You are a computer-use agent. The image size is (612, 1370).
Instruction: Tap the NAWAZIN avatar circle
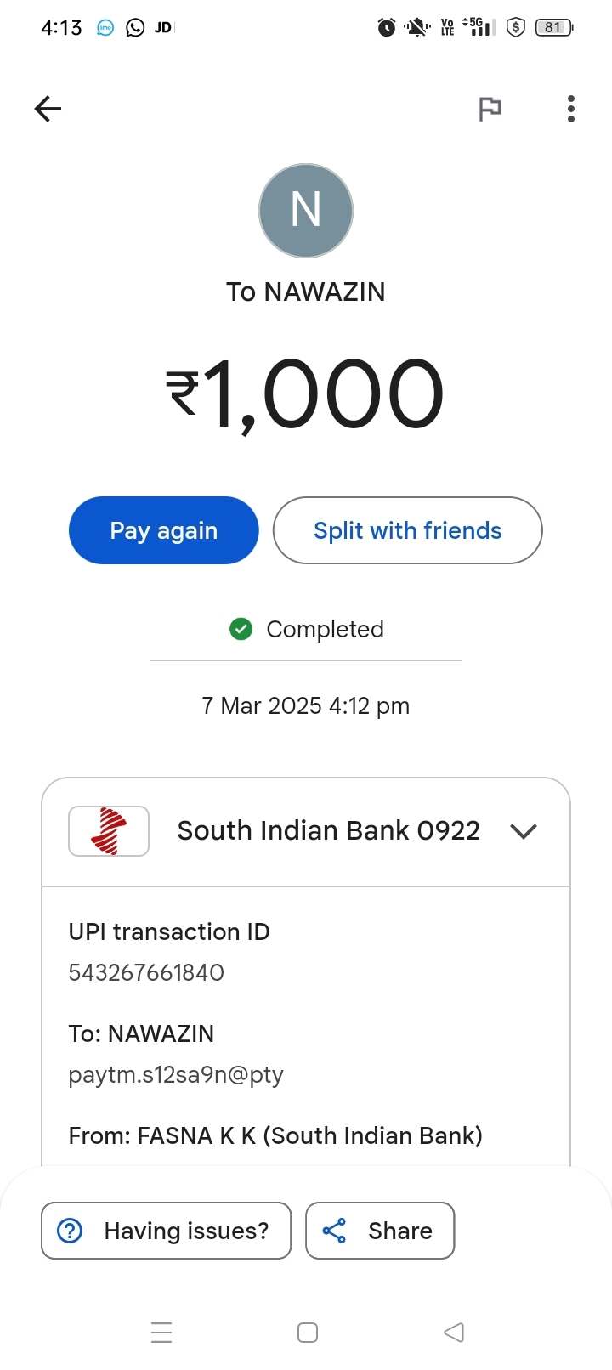[x=306, y=211]
